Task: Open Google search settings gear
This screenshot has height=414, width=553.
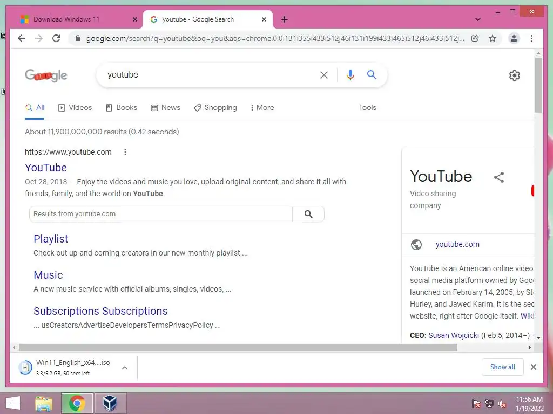Action: (515, 75)
